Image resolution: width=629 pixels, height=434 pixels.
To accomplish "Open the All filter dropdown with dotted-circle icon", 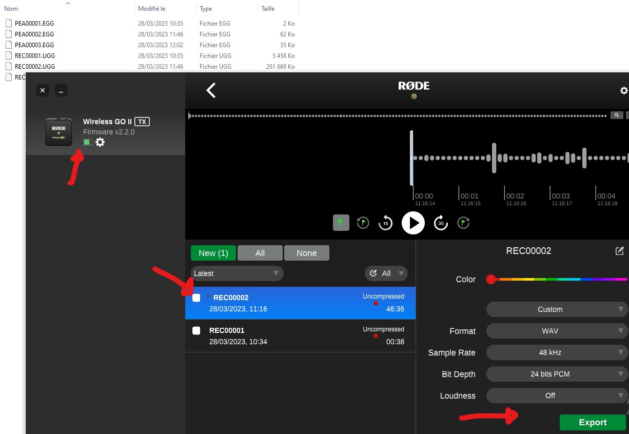I will (386, 273).
